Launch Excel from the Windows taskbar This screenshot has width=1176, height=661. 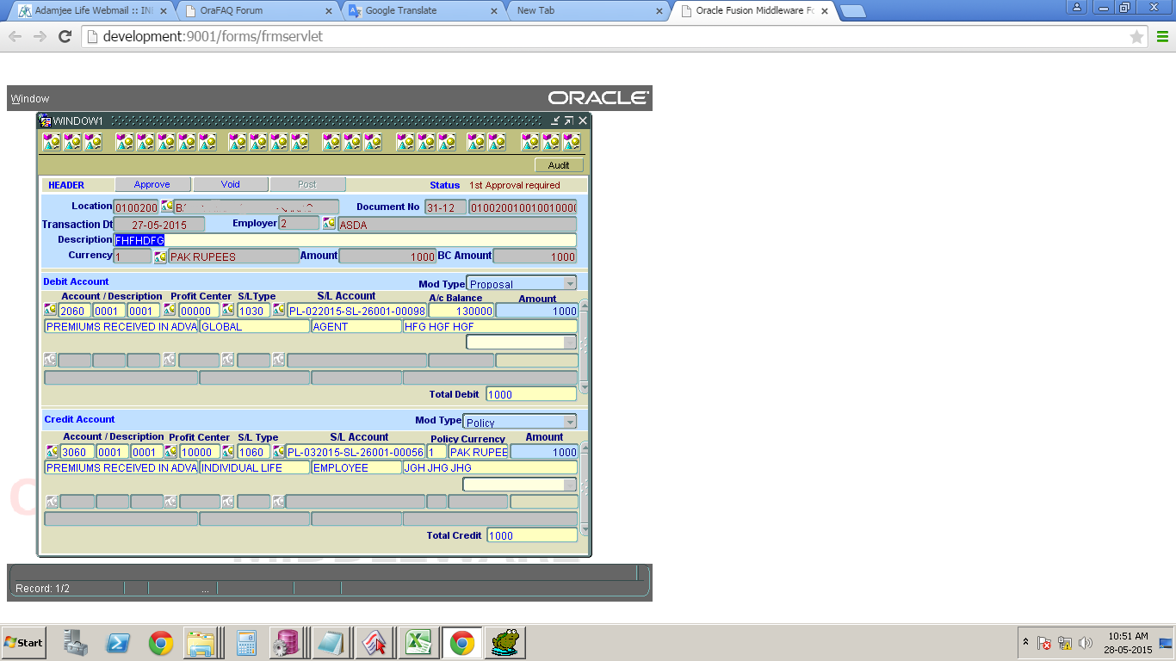tap(418, 643)
